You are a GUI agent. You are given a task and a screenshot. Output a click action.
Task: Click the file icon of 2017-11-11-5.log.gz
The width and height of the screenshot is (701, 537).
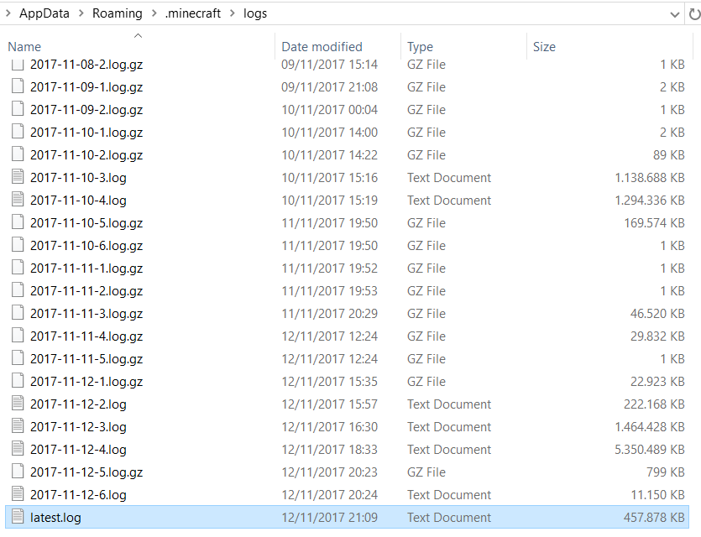coord(18,357)
